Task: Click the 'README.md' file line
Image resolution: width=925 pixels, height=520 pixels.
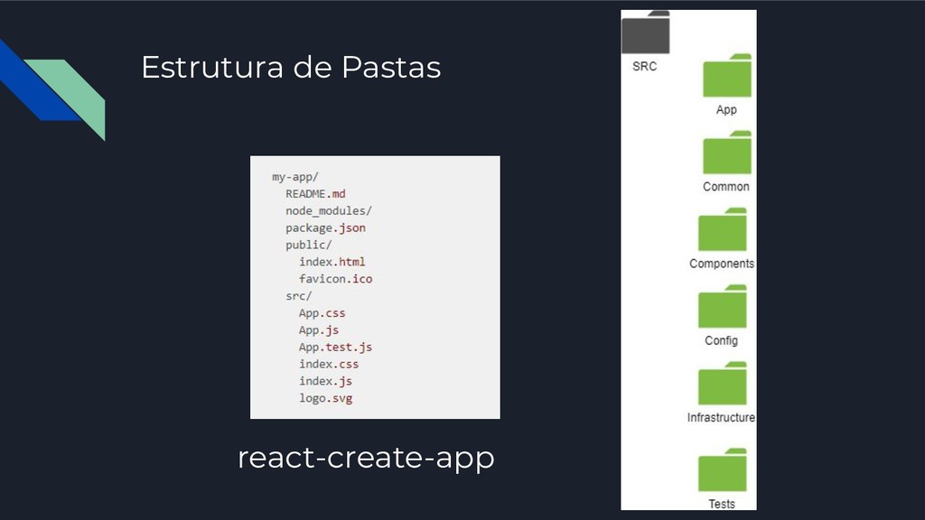Action: (x=315, y=194)
